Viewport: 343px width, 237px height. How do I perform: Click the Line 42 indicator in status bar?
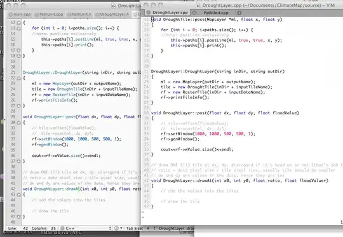click(18, 228)
